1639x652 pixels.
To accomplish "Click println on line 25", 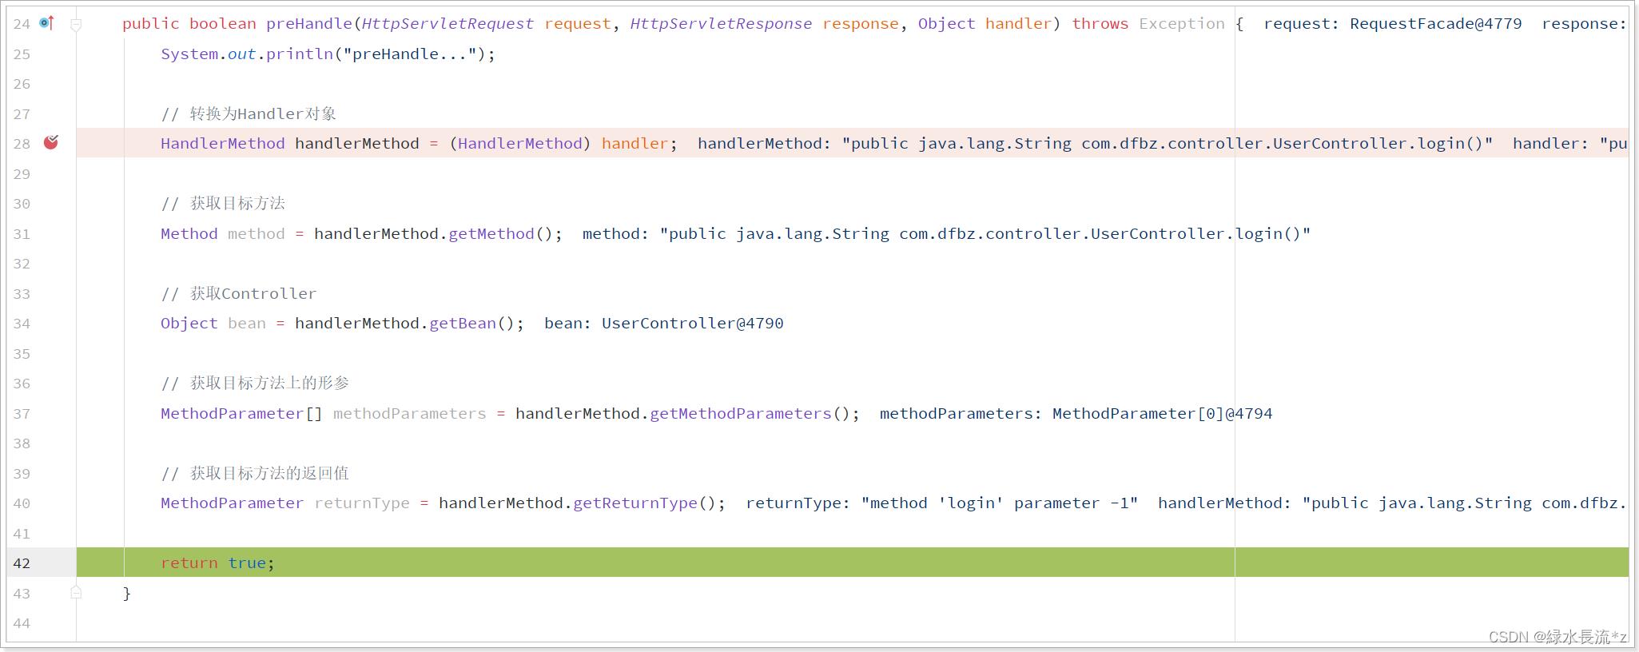I will [x=299, y=54].
